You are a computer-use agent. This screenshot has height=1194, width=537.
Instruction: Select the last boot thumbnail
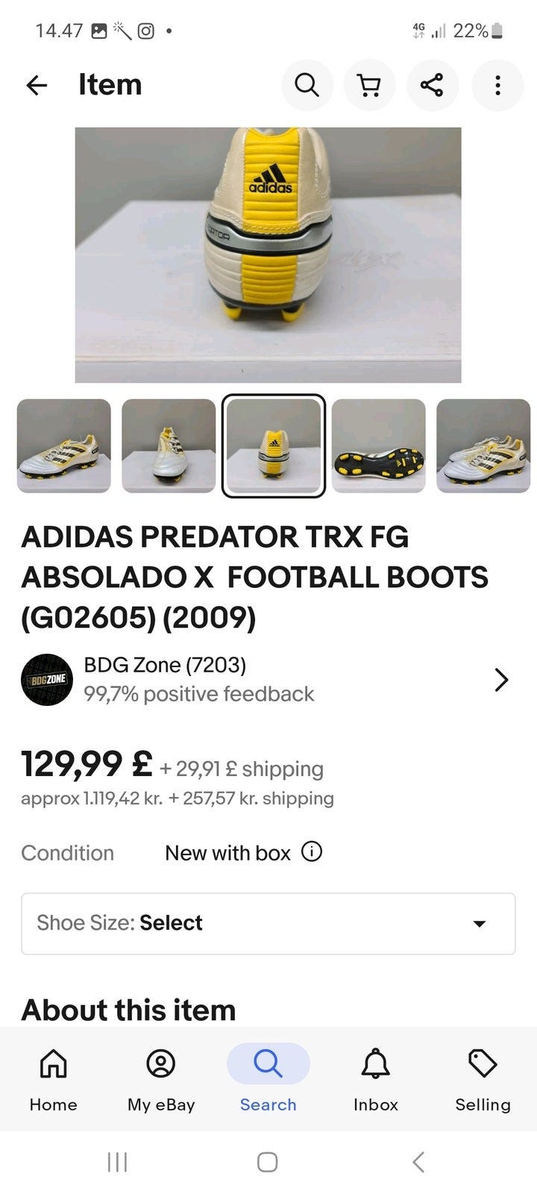(483, 446)
